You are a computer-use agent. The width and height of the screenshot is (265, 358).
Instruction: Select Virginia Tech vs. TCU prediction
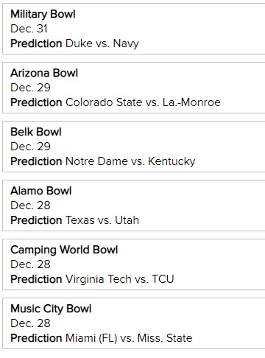(120, 279)
